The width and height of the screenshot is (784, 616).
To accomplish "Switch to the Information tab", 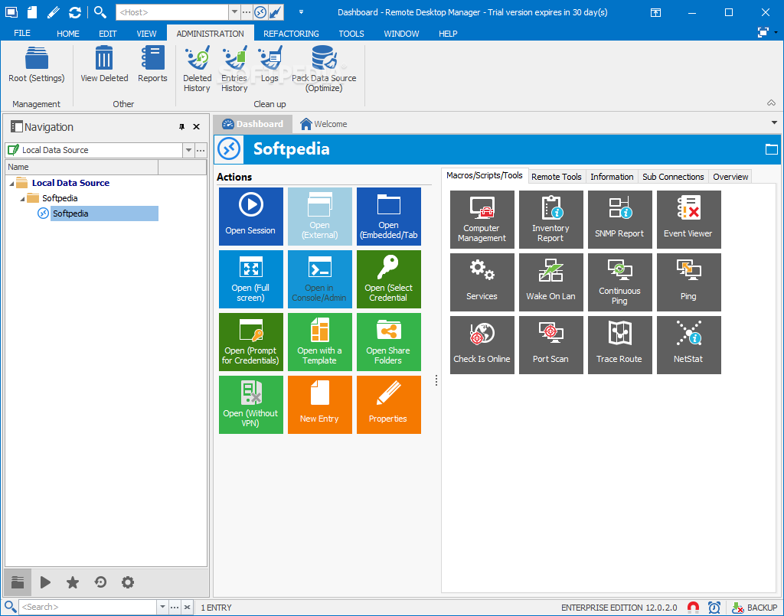I will [612, 177].
